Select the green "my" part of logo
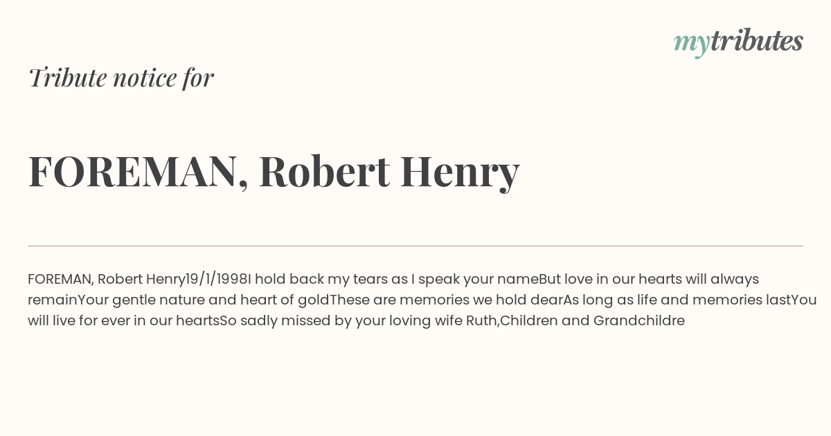 pyautogui.click(x=691, y=44)
